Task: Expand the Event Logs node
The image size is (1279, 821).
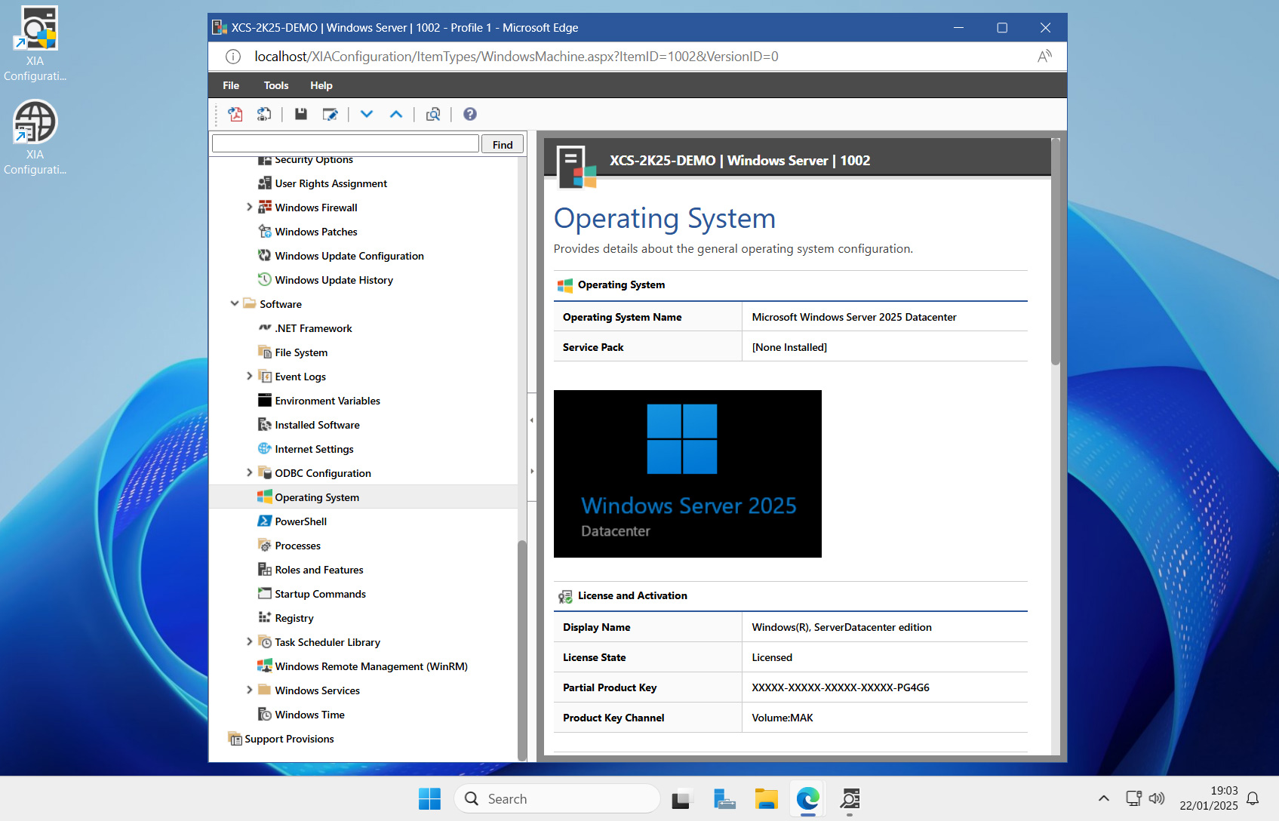Action: [249, 376]
